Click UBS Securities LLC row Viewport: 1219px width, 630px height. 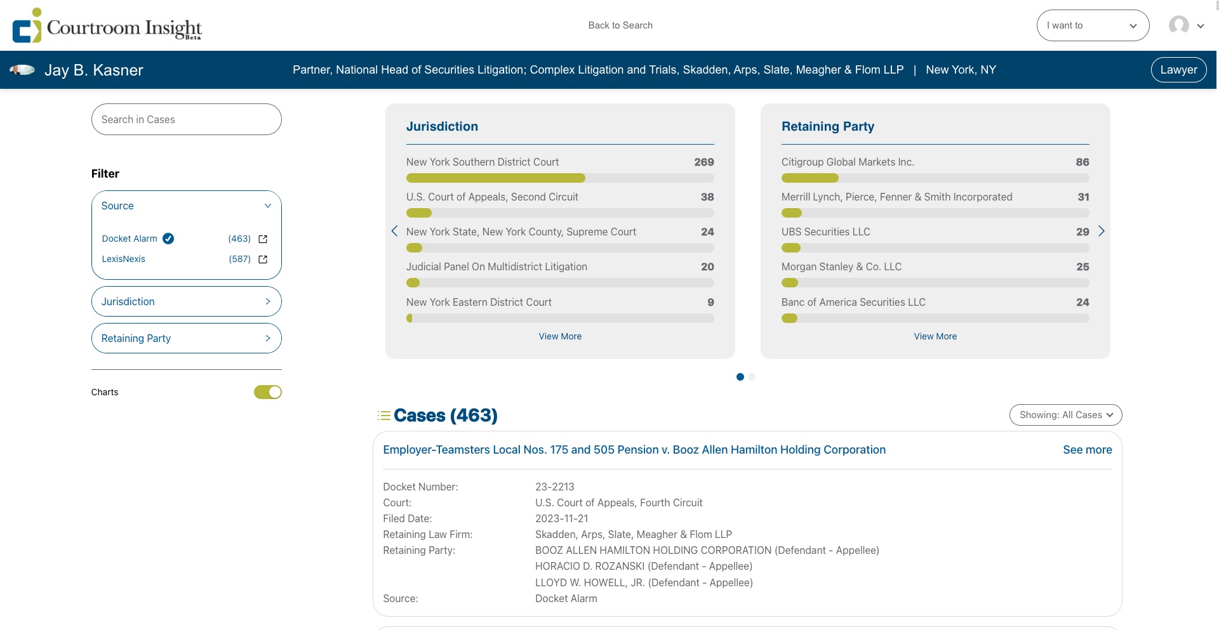[x=935, y=239]
